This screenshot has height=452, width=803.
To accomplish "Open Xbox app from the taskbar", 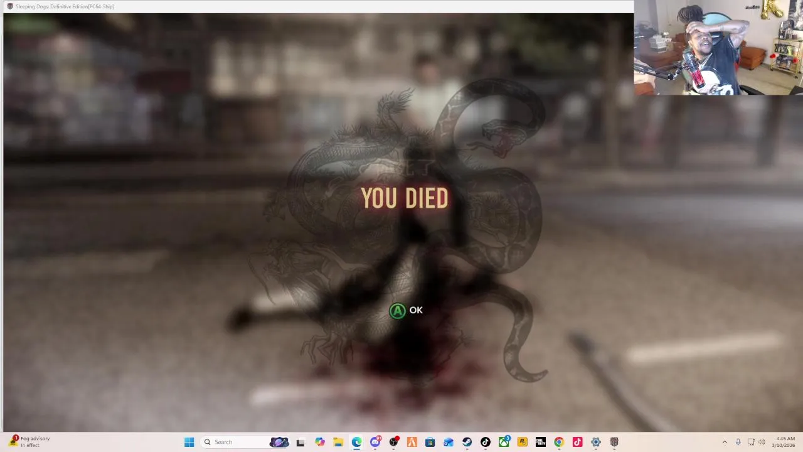I will 504,442.
